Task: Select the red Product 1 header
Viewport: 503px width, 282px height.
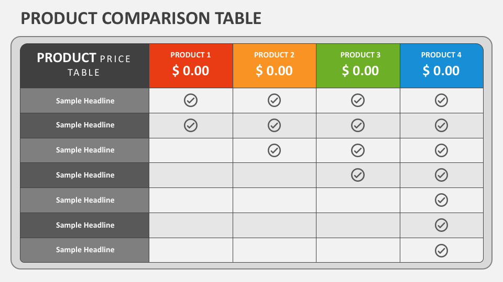Action: [x=191, y=66]
